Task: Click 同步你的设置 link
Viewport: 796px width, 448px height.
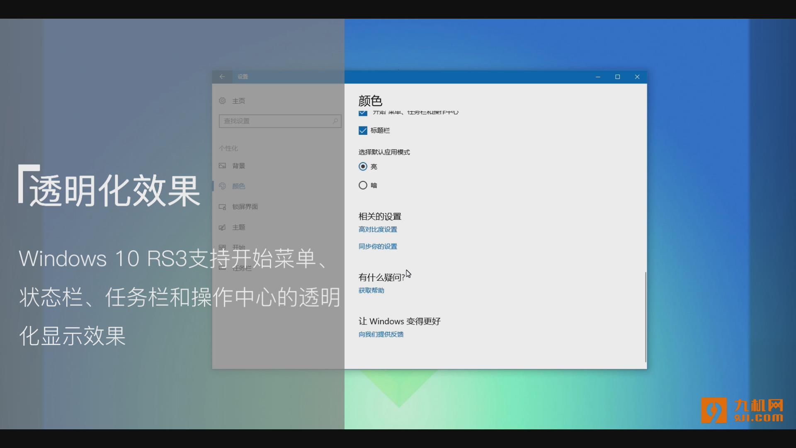Action: tap(378, 246)
